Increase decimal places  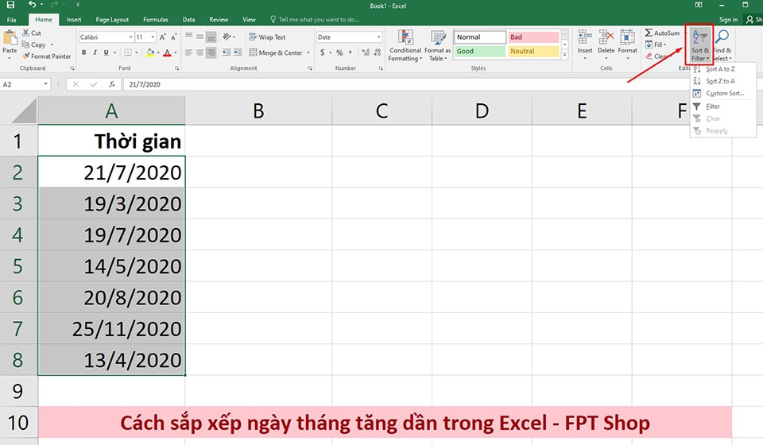coord(366,52)
